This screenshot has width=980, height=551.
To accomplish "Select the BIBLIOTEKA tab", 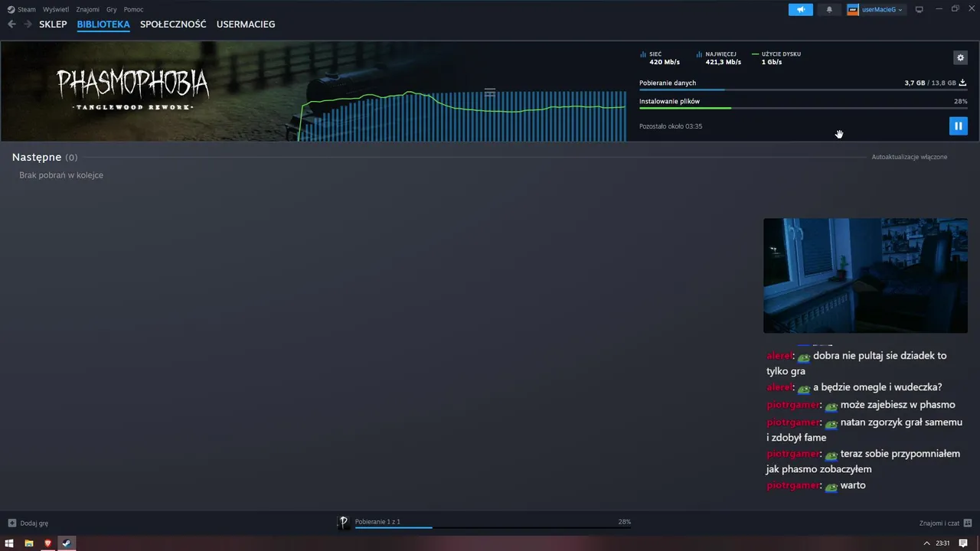I will (x=103, y=24).
